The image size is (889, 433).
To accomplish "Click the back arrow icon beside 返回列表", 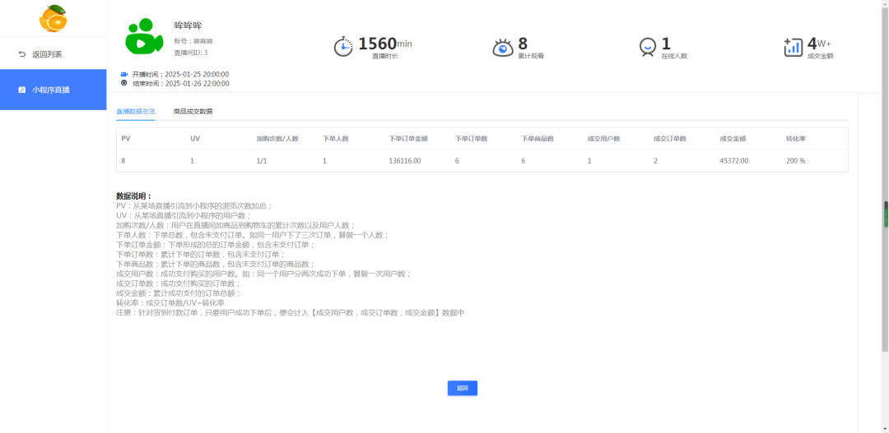I will click(x=22, y=54).
